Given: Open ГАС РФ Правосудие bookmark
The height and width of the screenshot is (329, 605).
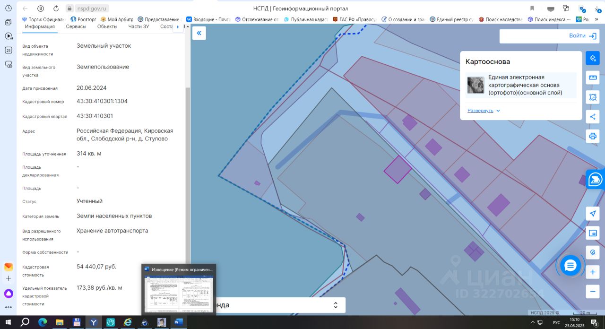Looking at the screenshot, I should 354,19.
